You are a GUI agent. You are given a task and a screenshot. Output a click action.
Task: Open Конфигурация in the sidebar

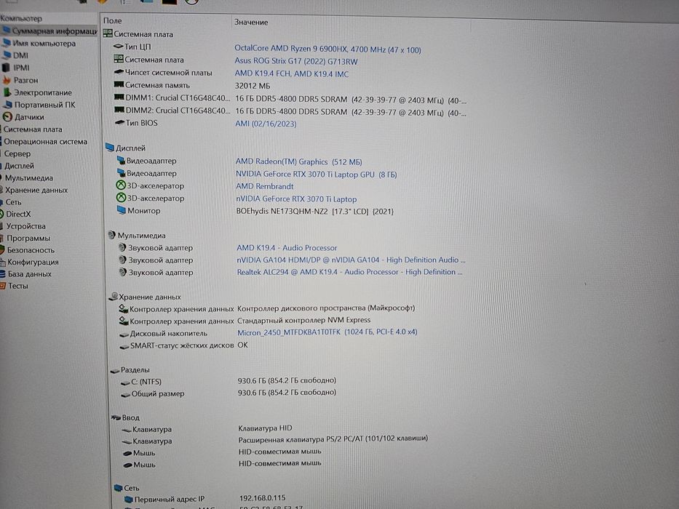[33, 262]
